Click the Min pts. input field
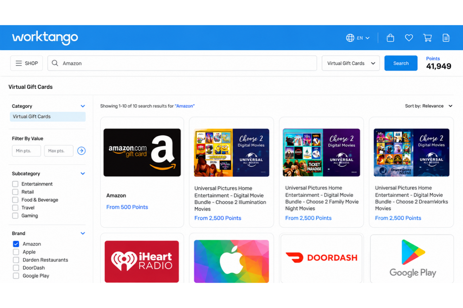Image resolution: width=463 pixels, height=308 pixels. click(26, 151)
